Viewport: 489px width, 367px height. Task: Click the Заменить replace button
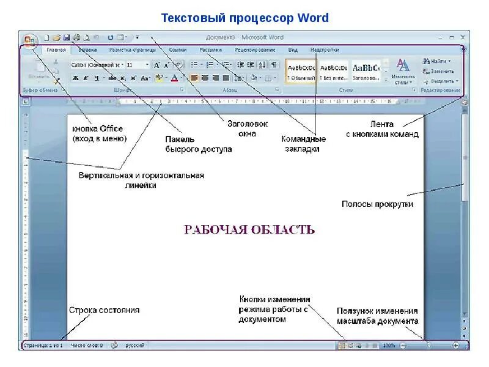(x=438, y=72)
